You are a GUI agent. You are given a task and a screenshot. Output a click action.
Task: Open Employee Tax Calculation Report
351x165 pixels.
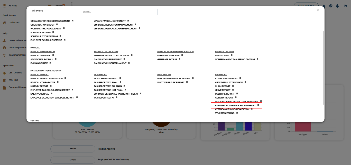50,90
